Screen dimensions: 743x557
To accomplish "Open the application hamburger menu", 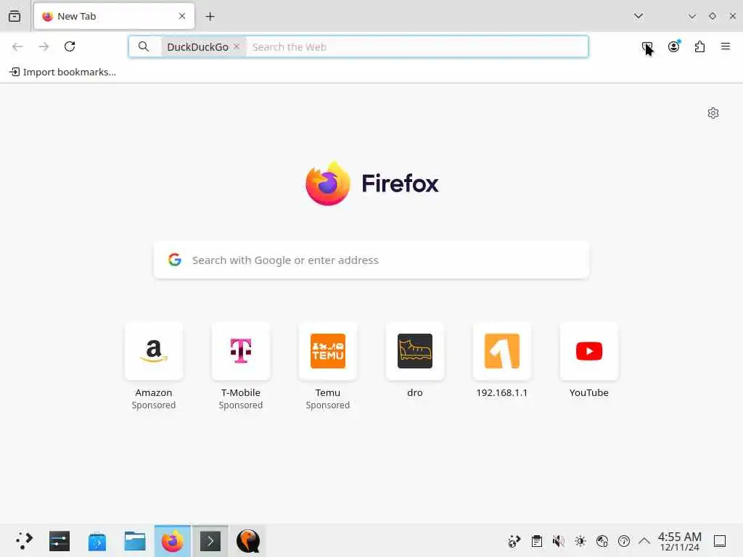I will [726, 46].
